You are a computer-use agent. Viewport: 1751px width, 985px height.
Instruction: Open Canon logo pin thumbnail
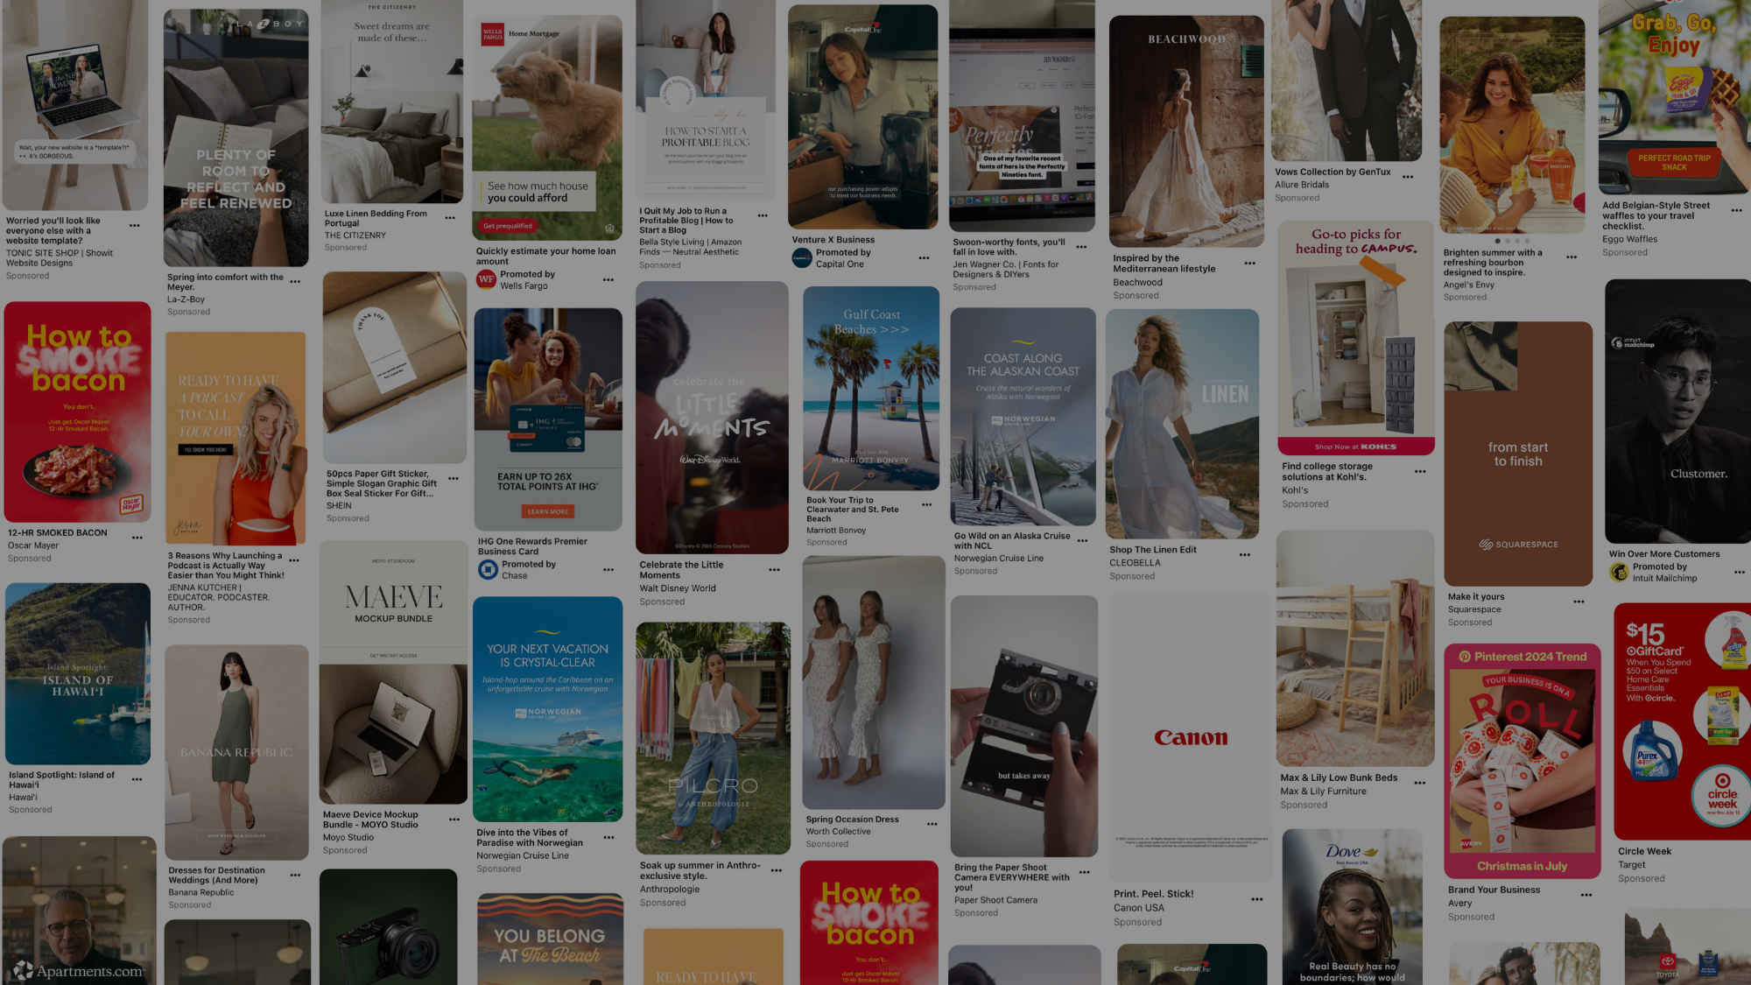click(1190, 736)
